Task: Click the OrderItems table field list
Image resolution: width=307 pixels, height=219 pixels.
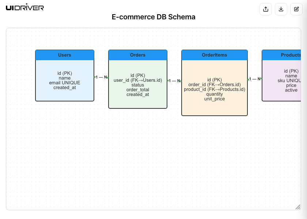Action: (215, 89)
